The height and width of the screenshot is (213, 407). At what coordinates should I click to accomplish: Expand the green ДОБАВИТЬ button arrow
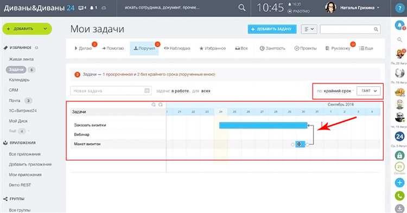[x=45, y=29]
